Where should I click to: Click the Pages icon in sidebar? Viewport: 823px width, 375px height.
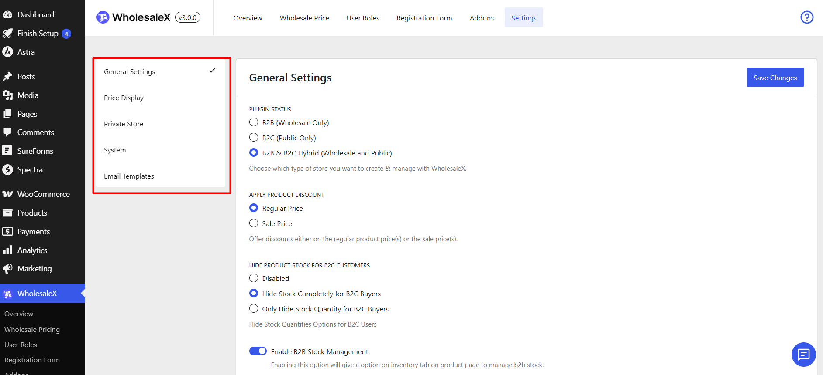[x=7, y=114]
